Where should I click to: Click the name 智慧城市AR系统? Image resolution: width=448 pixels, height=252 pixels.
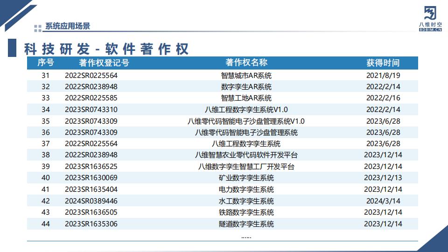(246, 76)
